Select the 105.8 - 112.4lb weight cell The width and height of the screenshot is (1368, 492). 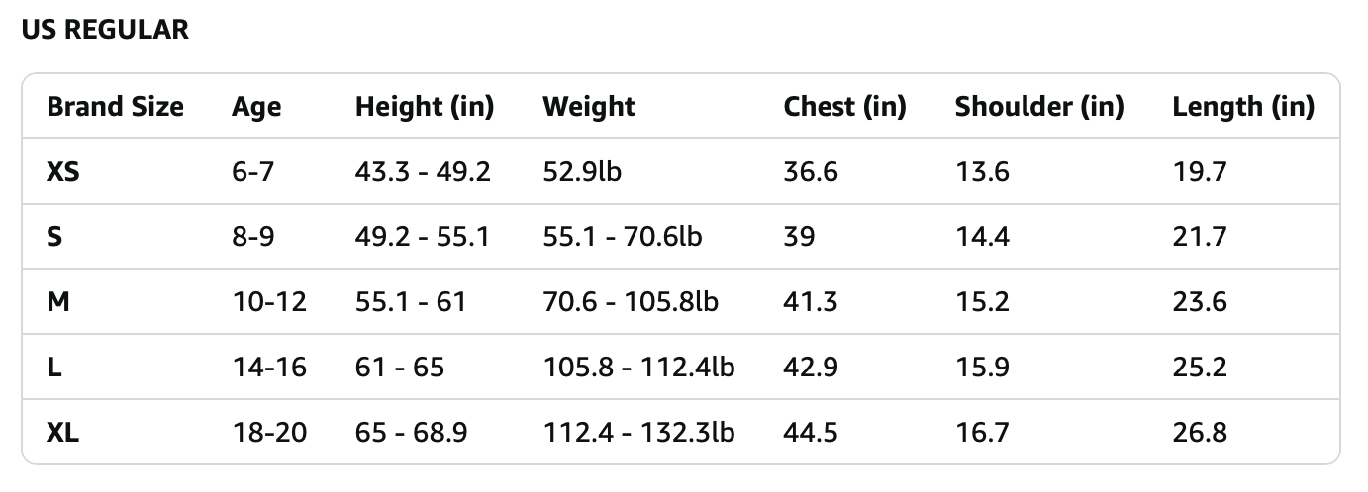tap(638, 368)
